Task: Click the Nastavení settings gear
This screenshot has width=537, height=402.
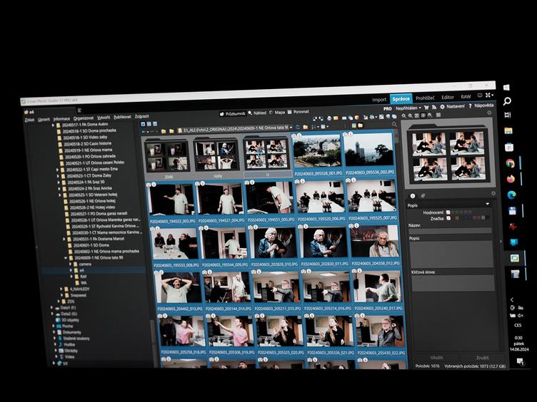Action: point(442,107)
